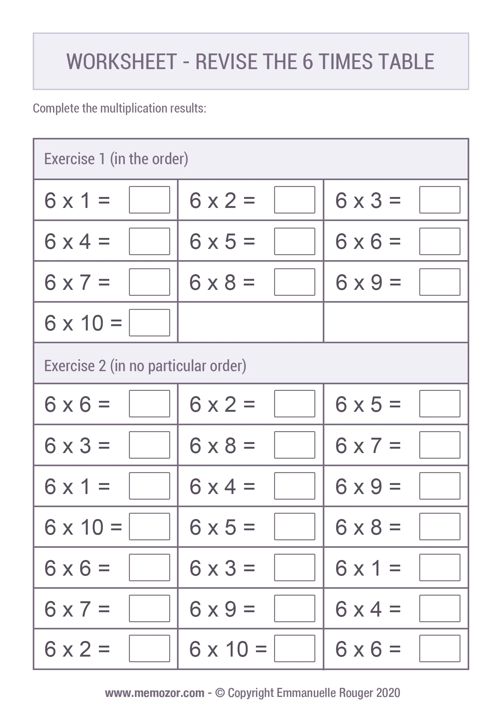502x711 pixels.
Task: Select the result box for 6 x 6 in Exercise 1
Action: click(x=440, y=241)
